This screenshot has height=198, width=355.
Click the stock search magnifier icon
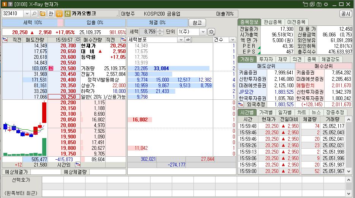pyautogui.click(x=34, y=14)
